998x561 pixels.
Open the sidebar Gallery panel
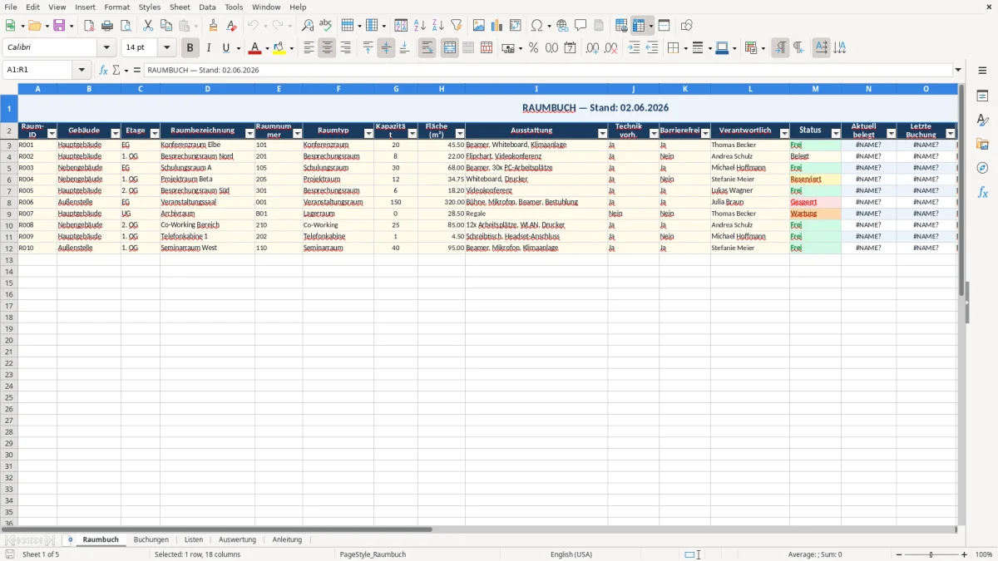(982, 145)
